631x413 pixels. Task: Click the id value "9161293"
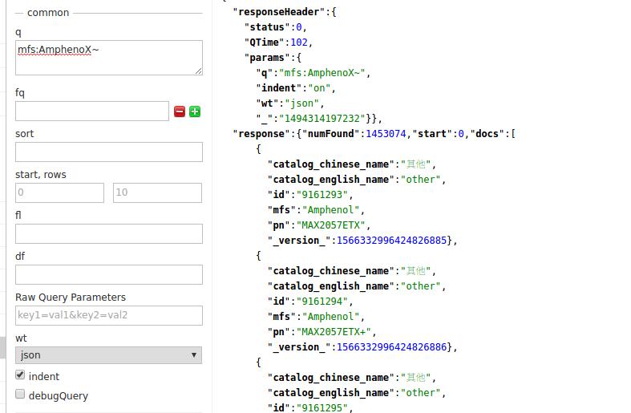[322, 195]
